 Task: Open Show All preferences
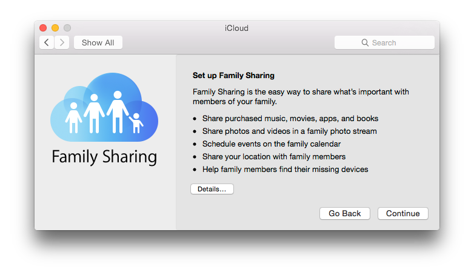click(98, 42)
